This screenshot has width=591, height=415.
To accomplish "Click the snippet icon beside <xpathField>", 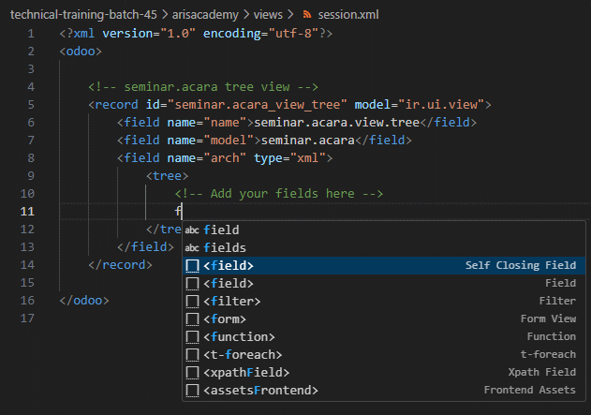I will 192,373.
